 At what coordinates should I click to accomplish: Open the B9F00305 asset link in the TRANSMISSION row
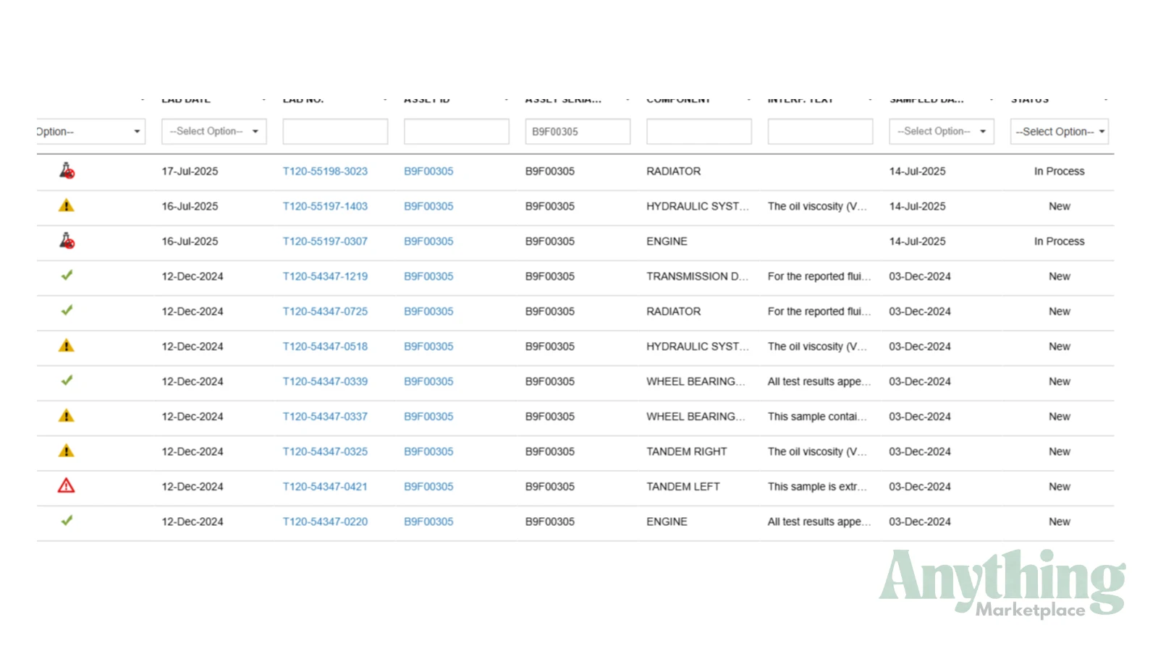[428, 276]
